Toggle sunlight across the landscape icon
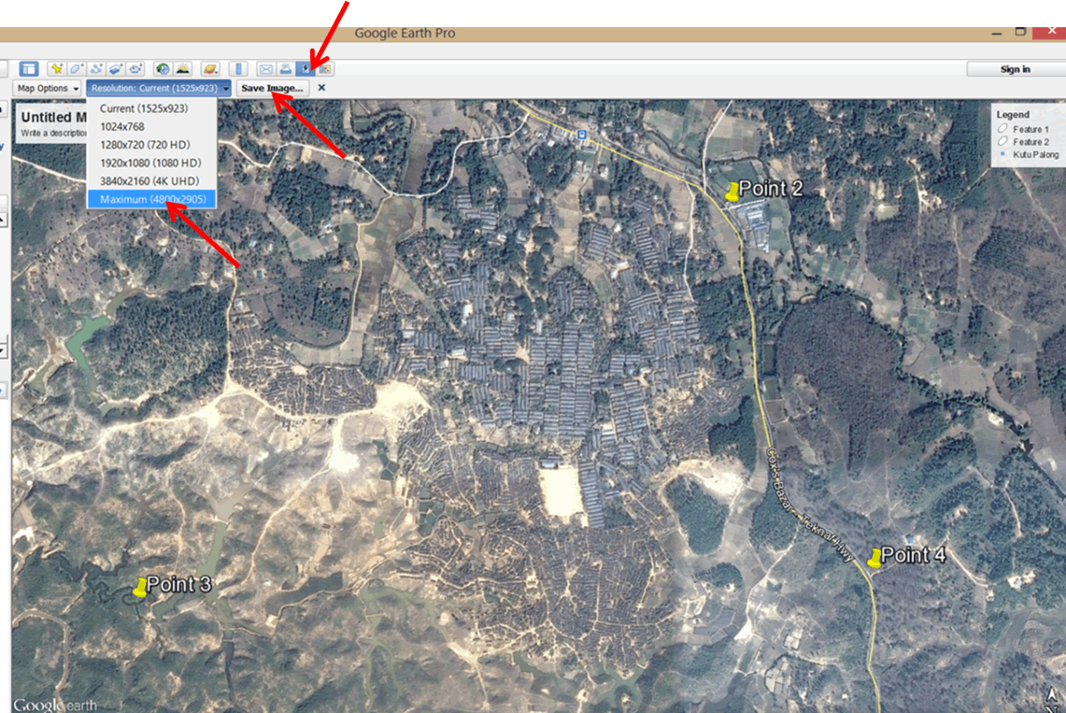The image size is (1066, 713). click(182, 68)
